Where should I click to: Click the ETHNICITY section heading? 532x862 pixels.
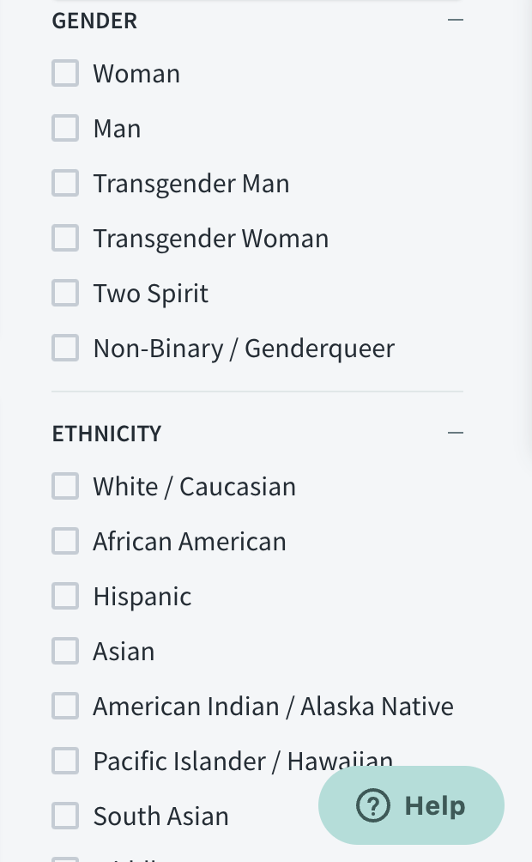coord(106,434)
